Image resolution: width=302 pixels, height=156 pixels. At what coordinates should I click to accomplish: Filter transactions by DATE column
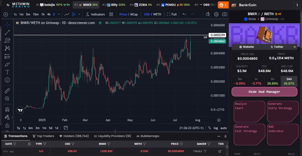tap(15, 144)
